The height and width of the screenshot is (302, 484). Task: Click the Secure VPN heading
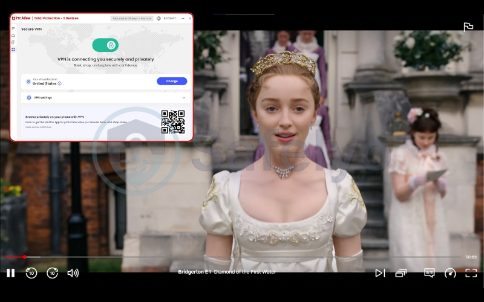(31, 29)
